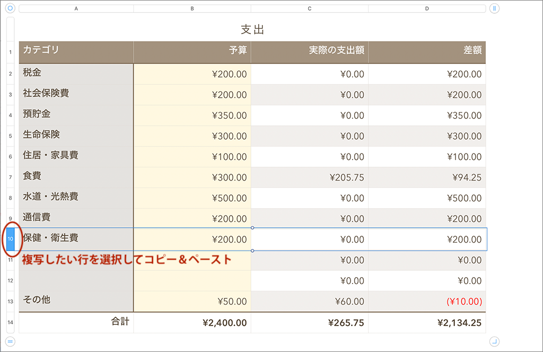543x352 pixels.
Task: Click the row 12 difference ¥0.00 cell
Action: pos(427,280)
